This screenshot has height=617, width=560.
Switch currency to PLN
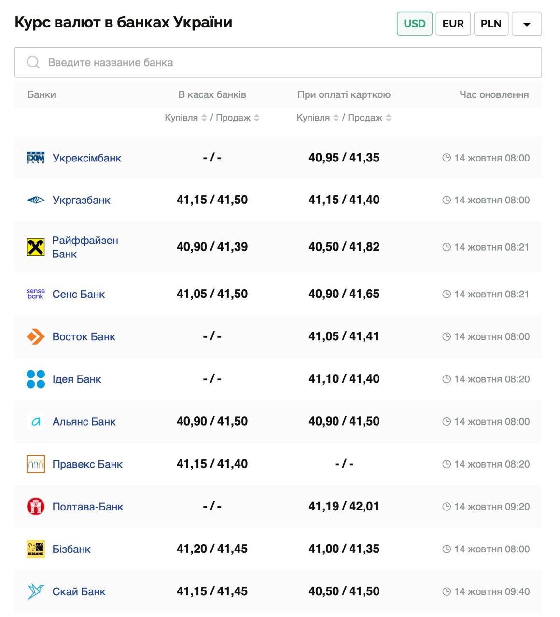[x=491, y=24]
